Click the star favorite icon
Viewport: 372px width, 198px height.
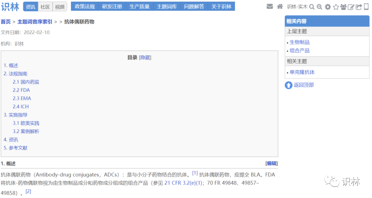pyautogui.click(x=335, y=7)
